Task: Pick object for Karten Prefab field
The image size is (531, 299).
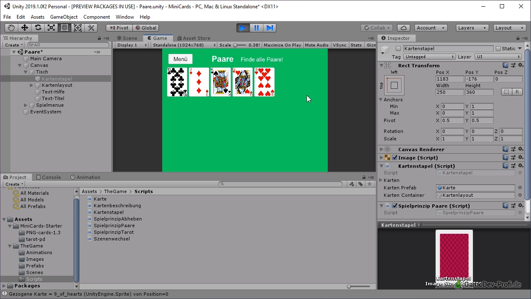Action: pyautogui.click(x=520, y=188)
